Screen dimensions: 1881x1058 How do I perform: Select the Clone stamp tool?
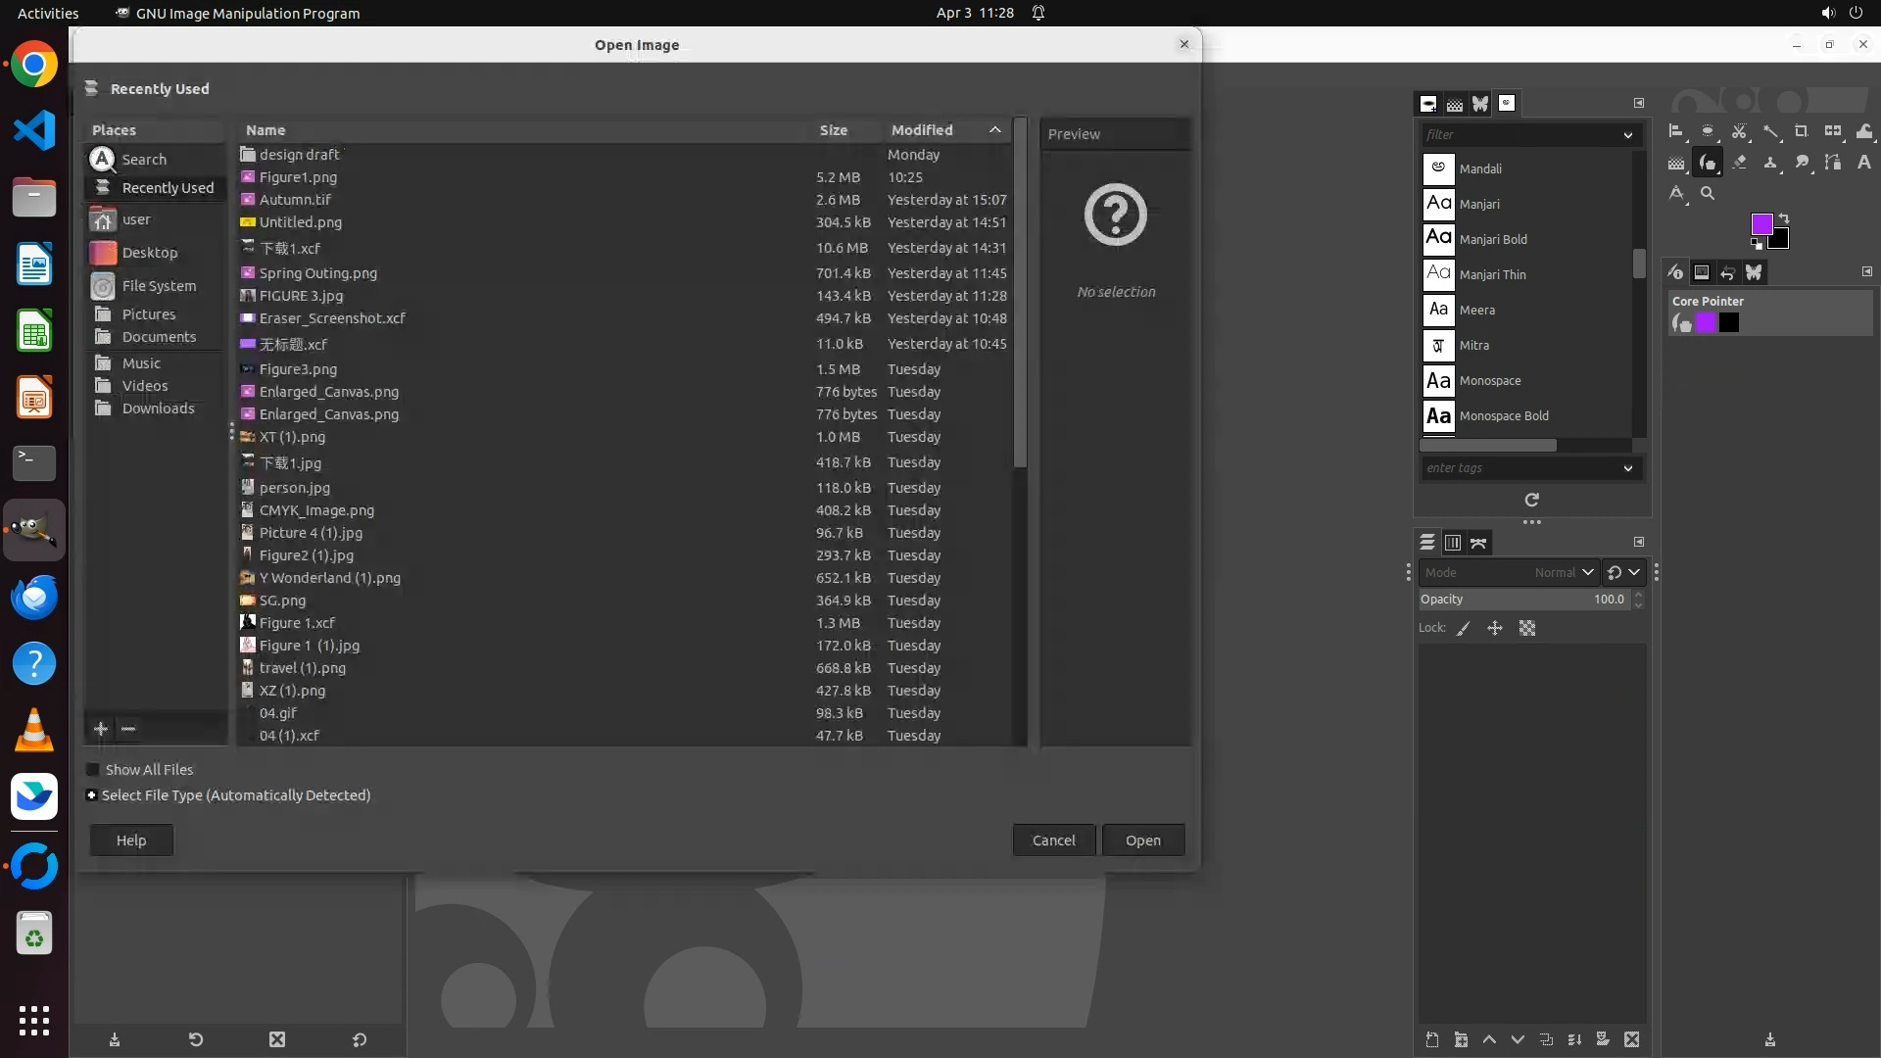tap(1770, 163)
